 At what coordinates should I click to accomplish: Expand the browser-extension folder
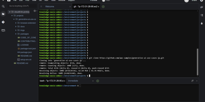point(16,23)
